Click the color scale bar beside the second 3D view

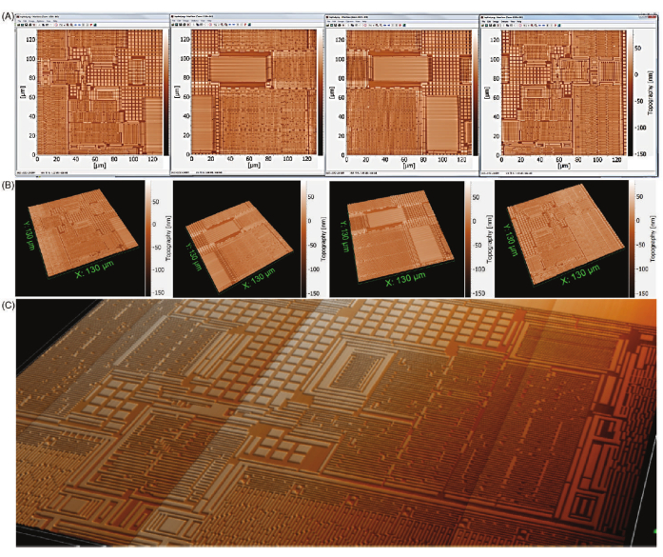(304, 239)
